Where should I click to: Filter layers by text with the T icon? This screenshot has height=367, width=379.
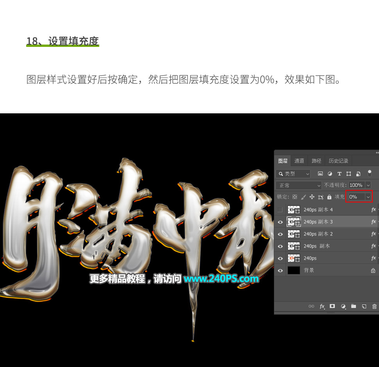click(339, 173)
